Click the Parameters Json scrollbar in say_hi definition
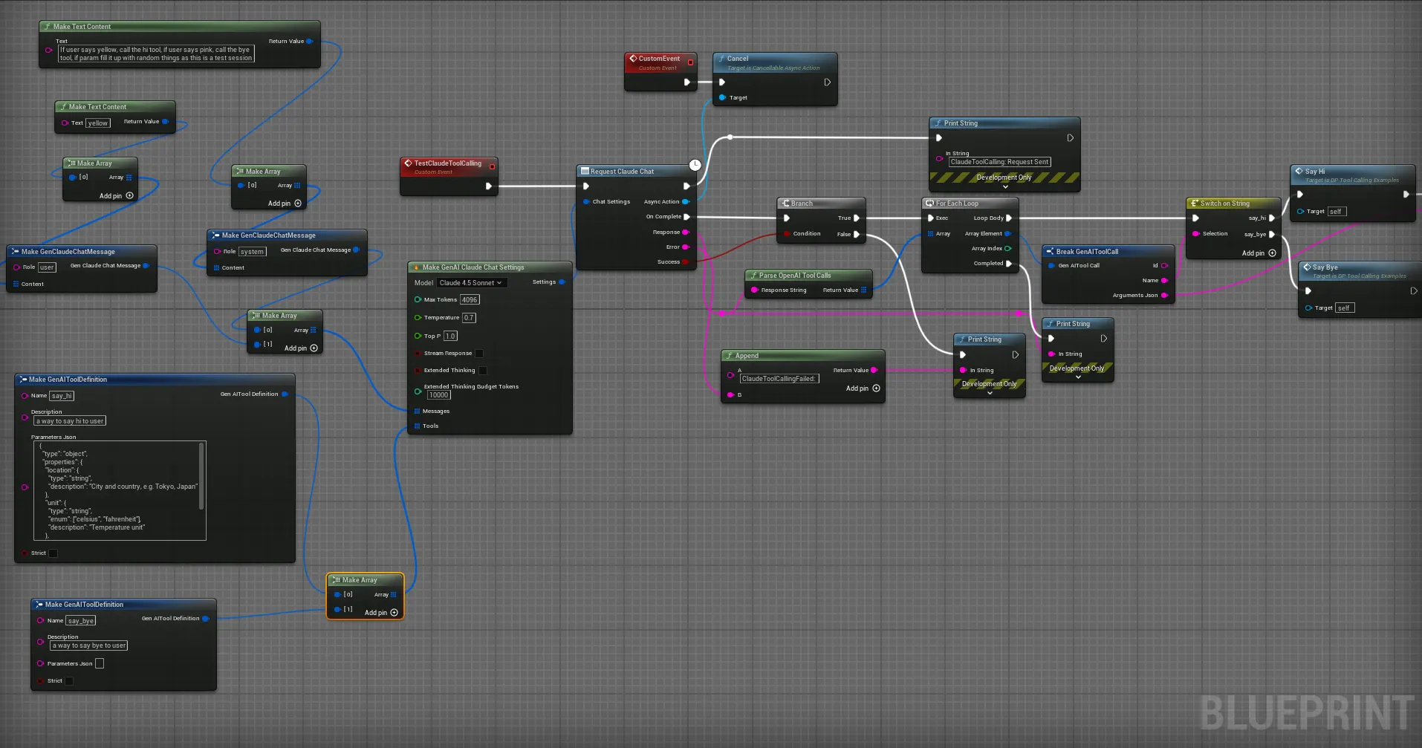Screen dimensions: 1422x748 click(x=201, y=476)
